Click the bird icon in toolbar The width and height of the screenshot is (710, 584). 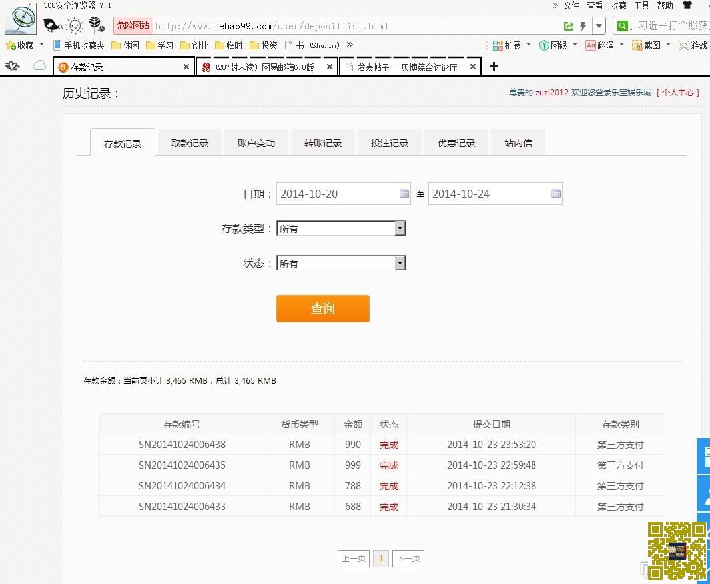(x=53, y=25)
